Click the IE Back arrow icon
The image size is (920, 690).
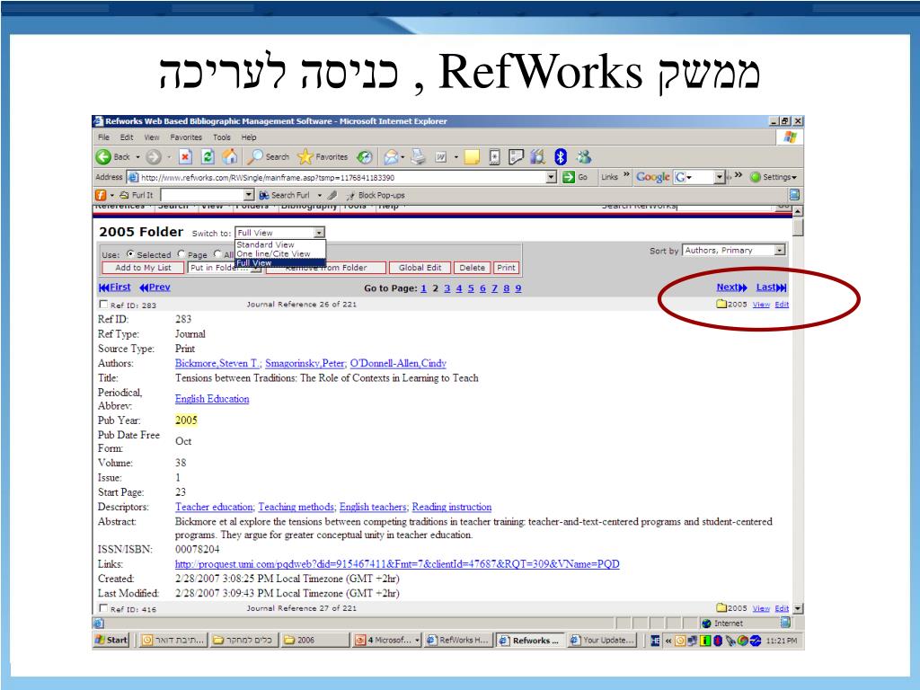click(x=103, y=156)
